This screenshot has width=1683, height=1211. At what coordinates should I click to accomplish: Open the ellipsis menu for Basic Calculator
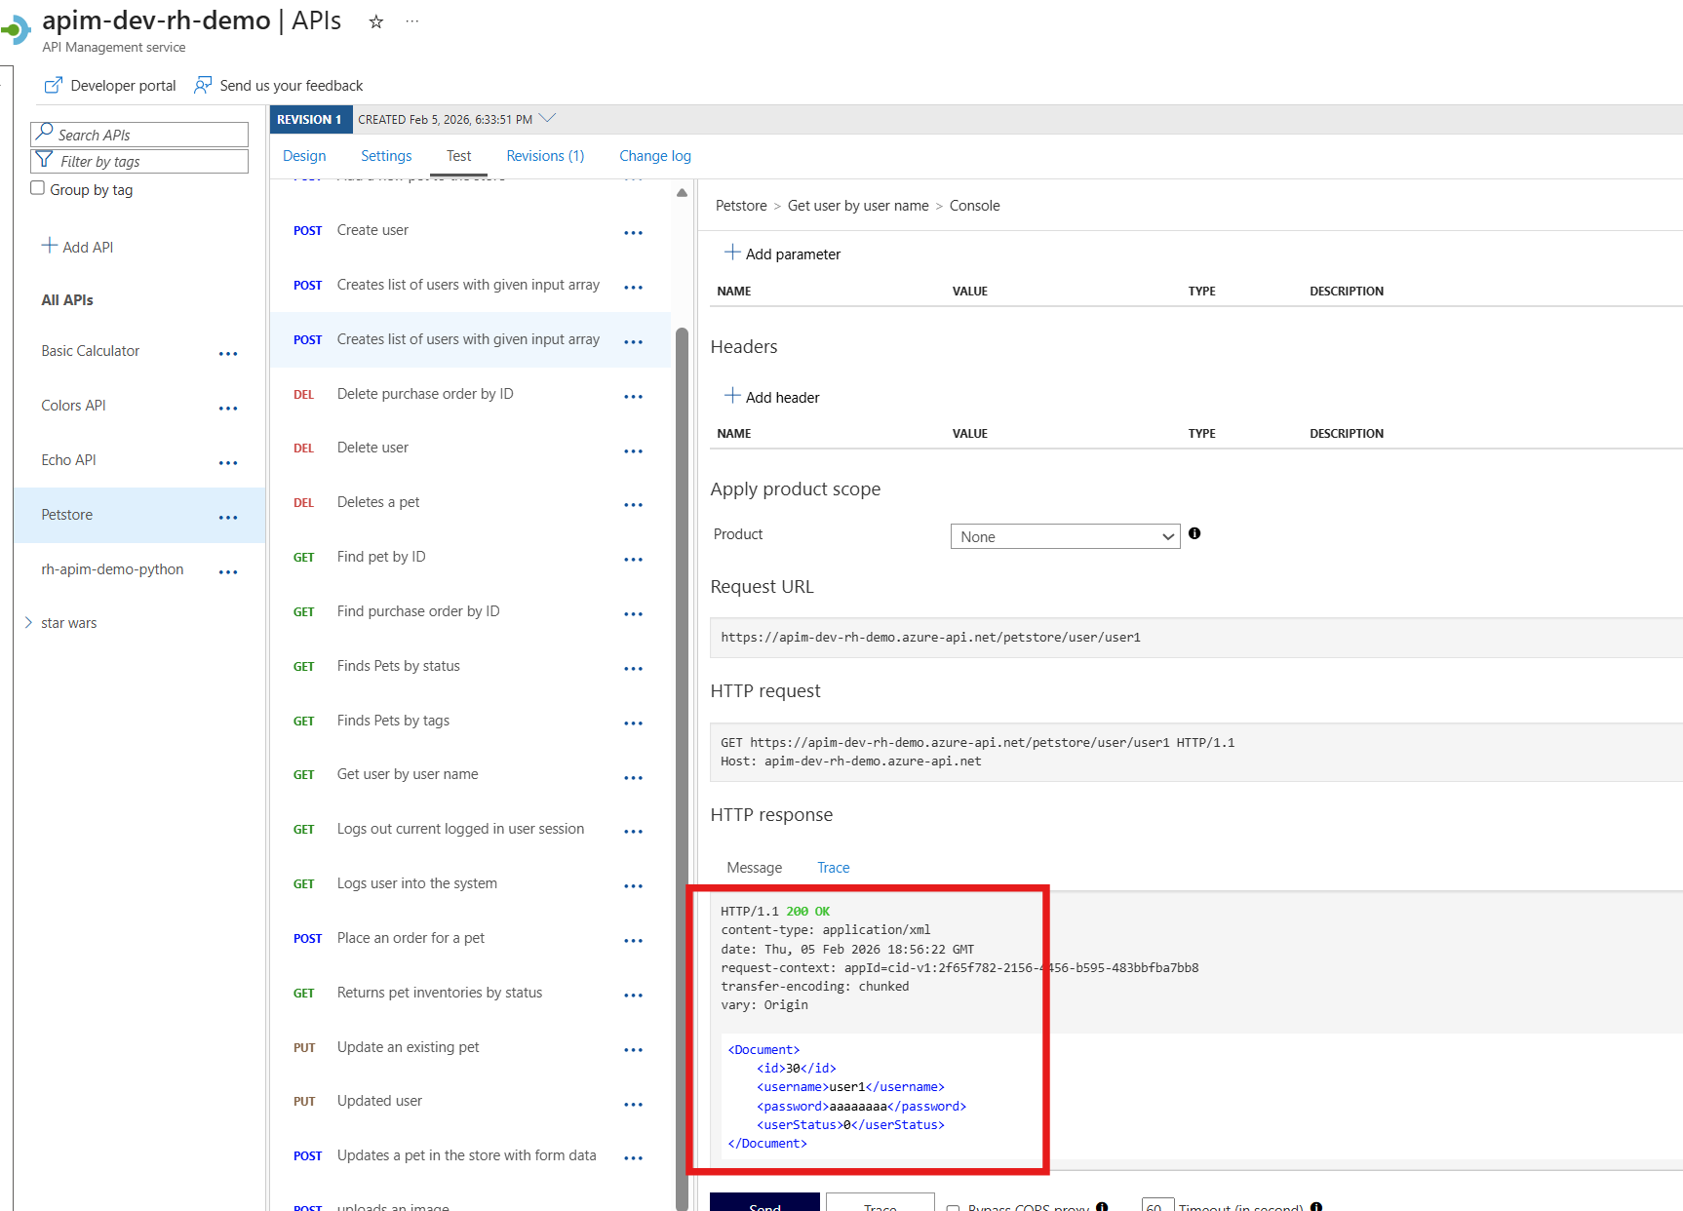(228, 354)
